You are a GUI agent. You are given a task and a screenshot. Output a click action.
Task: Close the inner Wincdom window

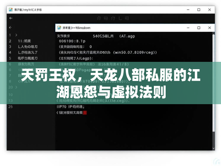coord(210,28)
